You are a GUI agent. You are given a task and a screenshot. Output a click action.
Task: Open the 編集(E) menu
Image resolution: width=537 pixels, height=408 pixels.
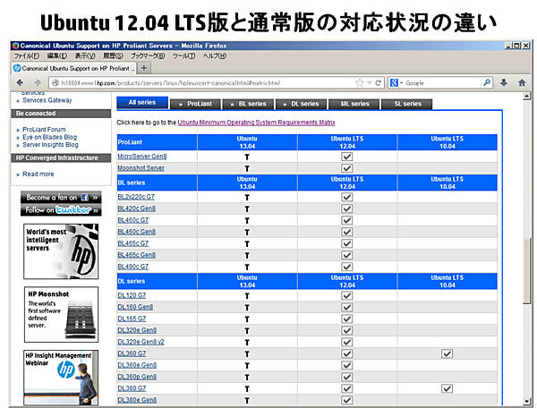(x=56, y=55)
